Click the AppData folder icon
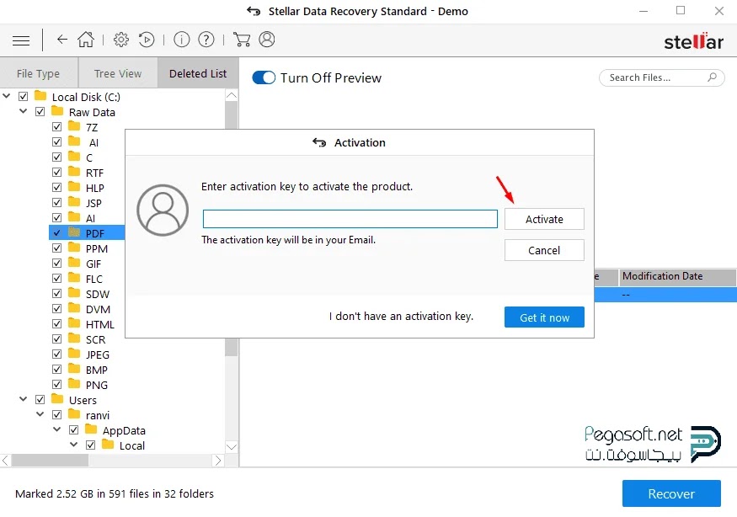The image size is (737, 517). tap(91, 429)
